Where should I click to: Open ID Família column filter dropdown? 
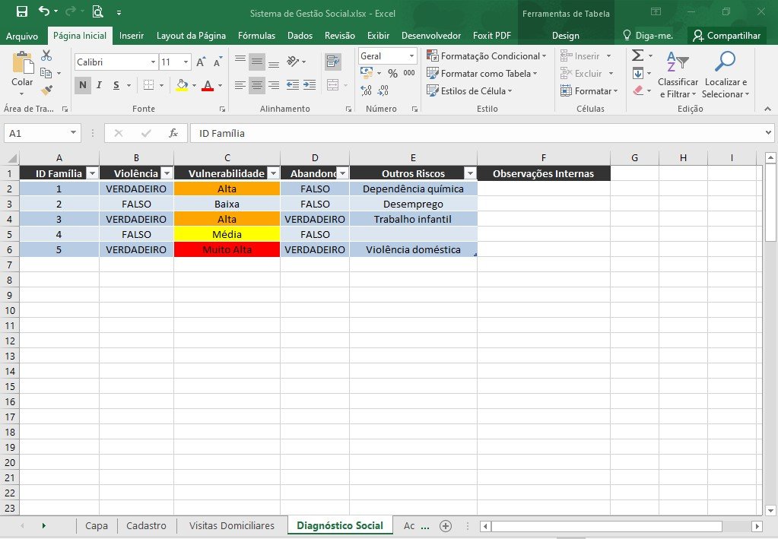pos(92,173)
